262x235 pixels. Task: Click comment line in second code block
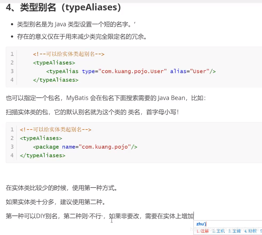[x=56, y=129]
